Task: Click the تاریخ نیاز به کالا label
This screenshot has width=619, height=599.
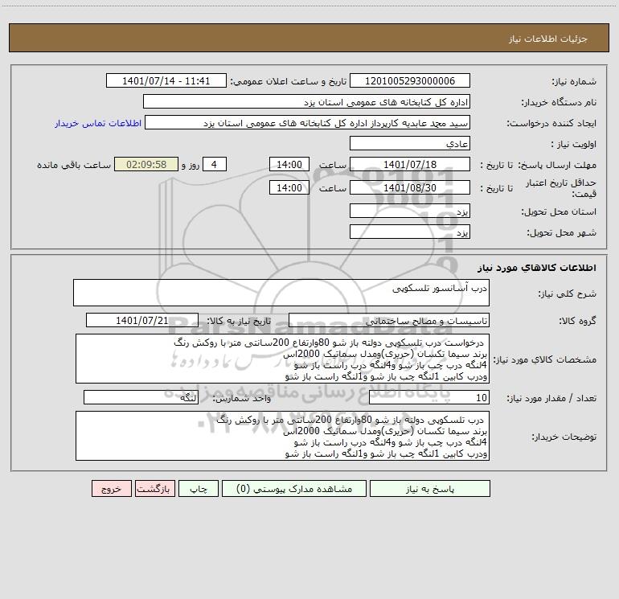Action: pos(239,321)
